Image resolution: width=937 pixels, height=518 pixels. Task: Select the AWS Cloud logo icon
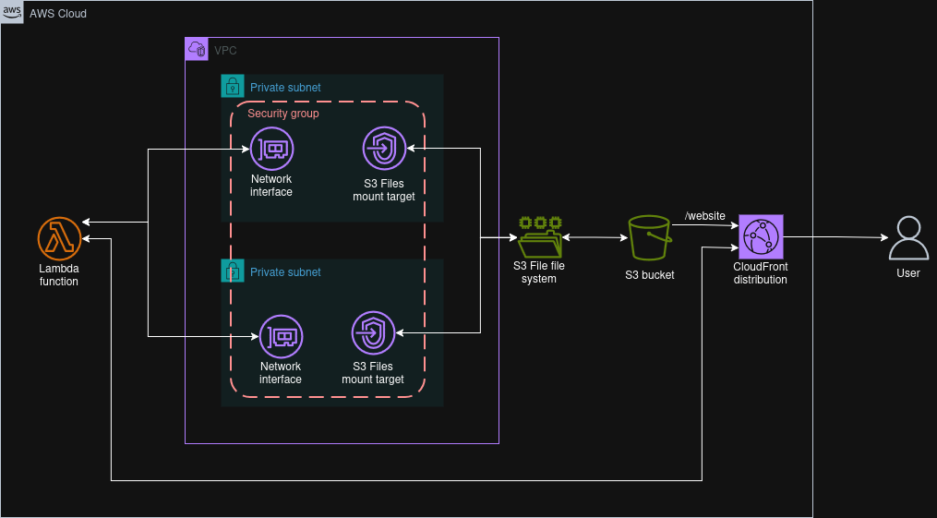click(x=12, y=12)
